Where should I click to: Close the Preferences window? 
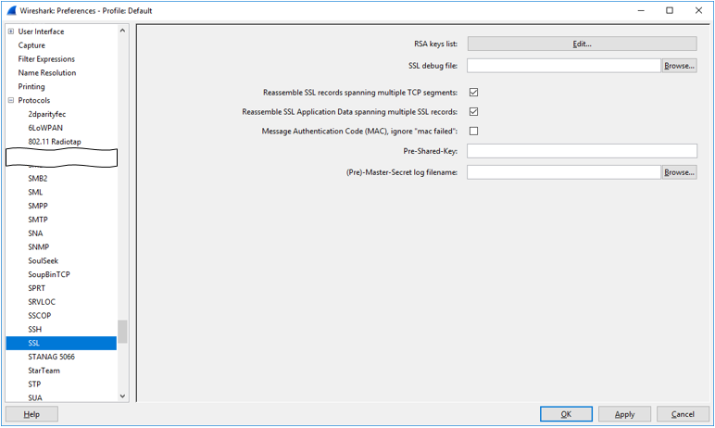pos(698,10)
